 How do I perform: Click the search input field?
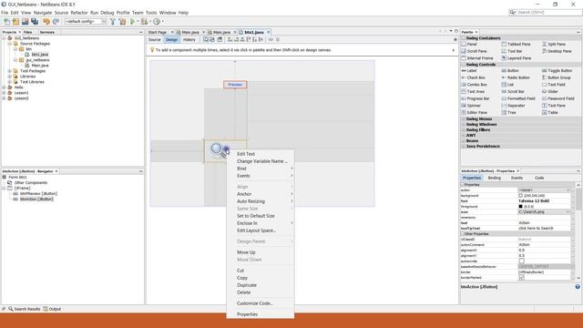click(x=545, y=12)
